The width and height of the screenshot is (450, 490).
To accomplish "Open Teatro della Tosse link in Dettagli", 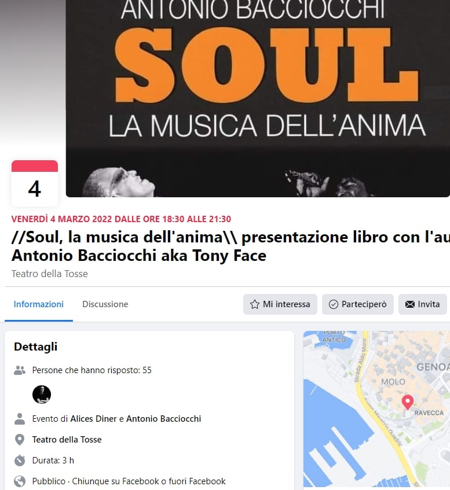I will tap(67, 439).
